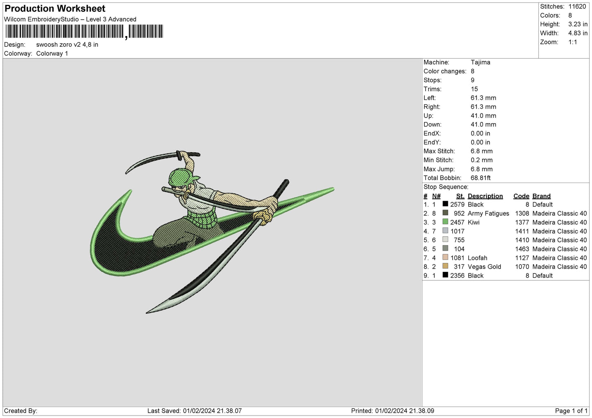Click 'Madeira Classic 40' in the Kiwi row
The image size is (592, 418).
[560, 222]
